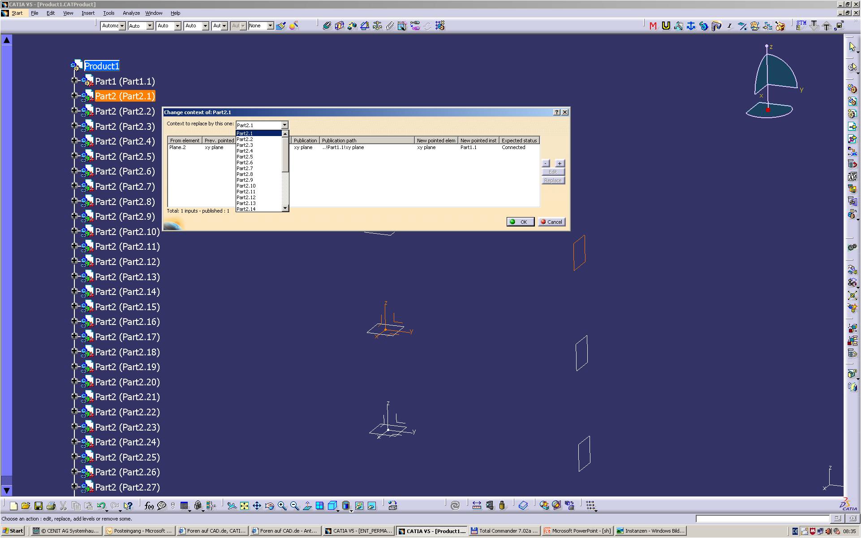Click the dropdown list scrollbar down arrow
This screenshot has height=538, width=861.
285,208
